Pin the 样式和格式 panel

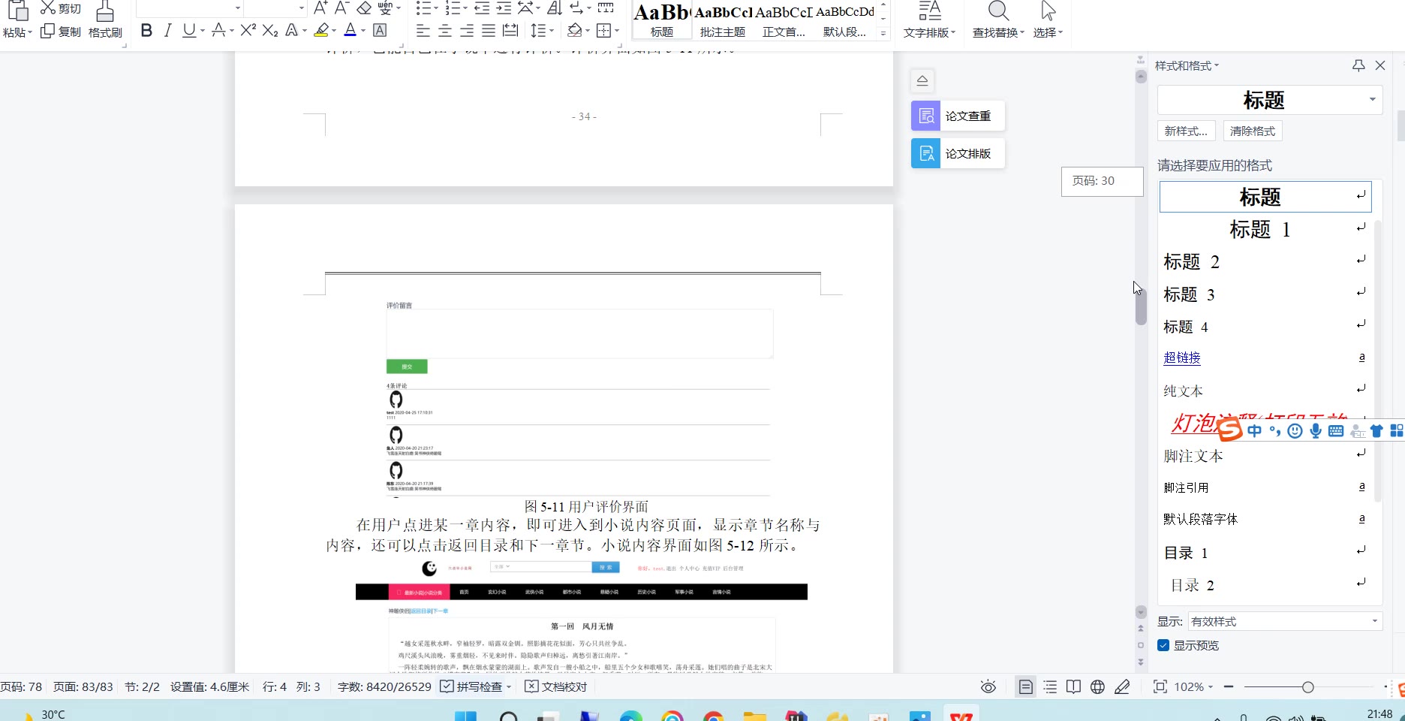(x=1358, y=65)
